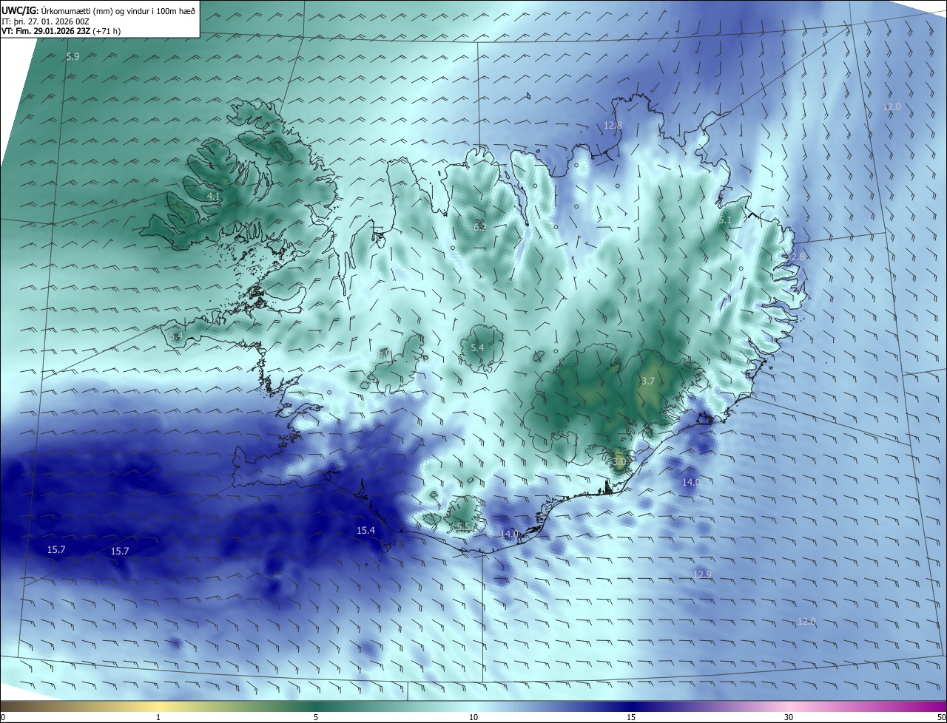Click the 5.4 value inside the central glacier outline

tap(477, 347)
